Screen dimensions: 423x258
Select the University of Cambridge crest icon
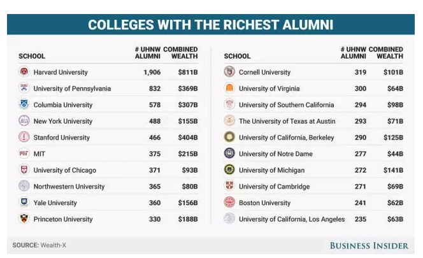229,186
